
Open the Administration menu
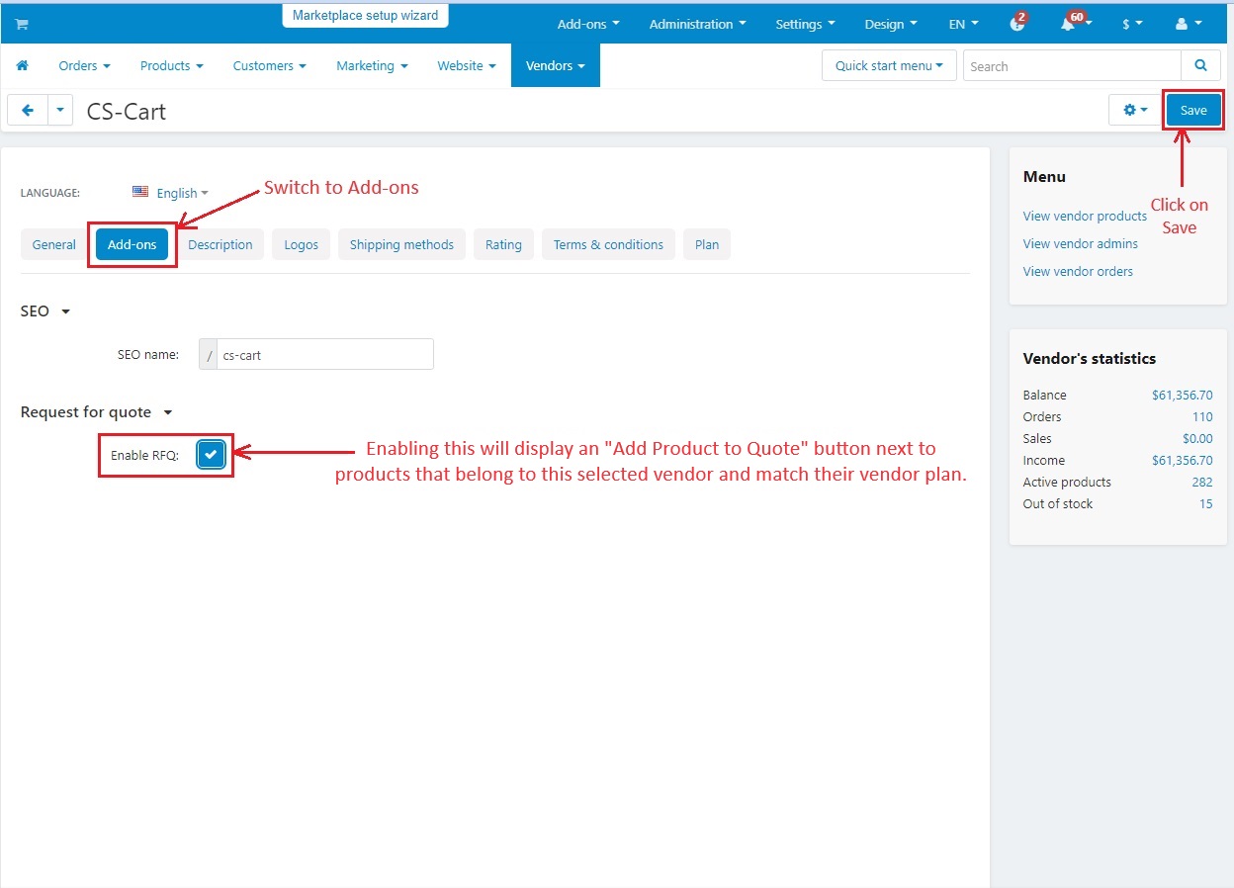(x=697, y=23)
